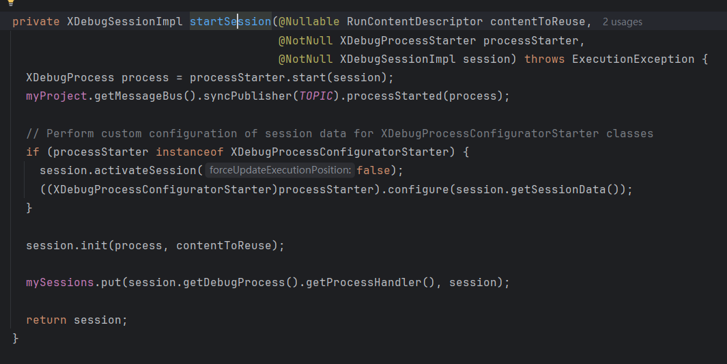Click the @Nullable annotation
Image resolution: width=727 pixels, height=364 pixels.
pos(309,22)
